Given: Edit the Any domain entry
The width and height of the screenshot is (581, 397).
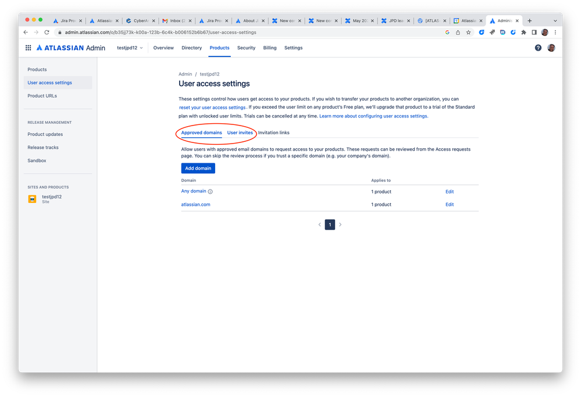Looking at the screenshot, I should tap(449, 191).
